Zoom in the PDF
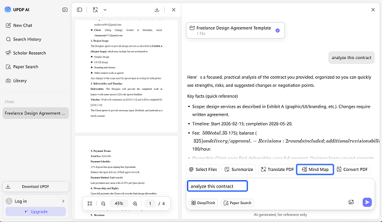This screenshot has width=382, height=222. pyautogui.click(x=135, y=204)
